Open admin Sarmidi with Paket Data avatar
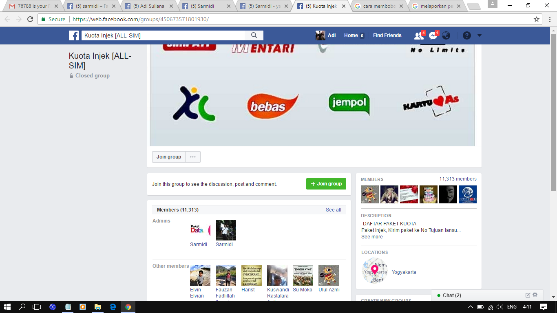This screenshot has height=313, width=557. tap(200, 230)
